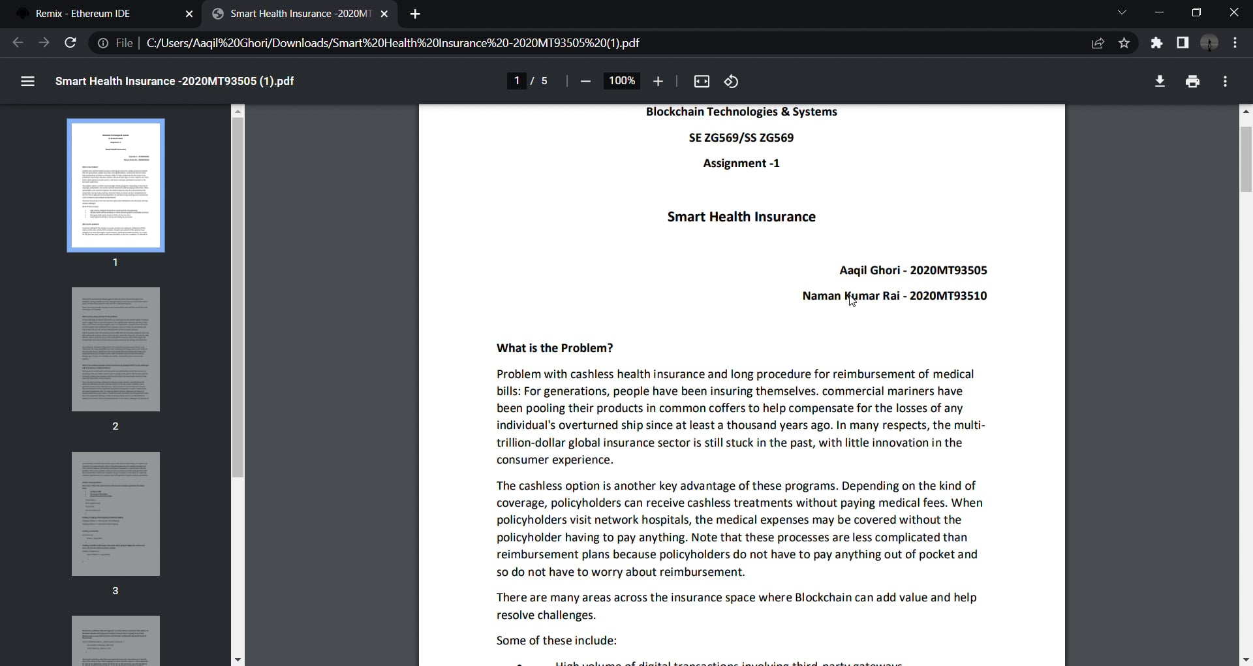This screenshot has width=1253, height=666.
Task: Toggle Chrome's side panel
Action: tap(1183, 43)
